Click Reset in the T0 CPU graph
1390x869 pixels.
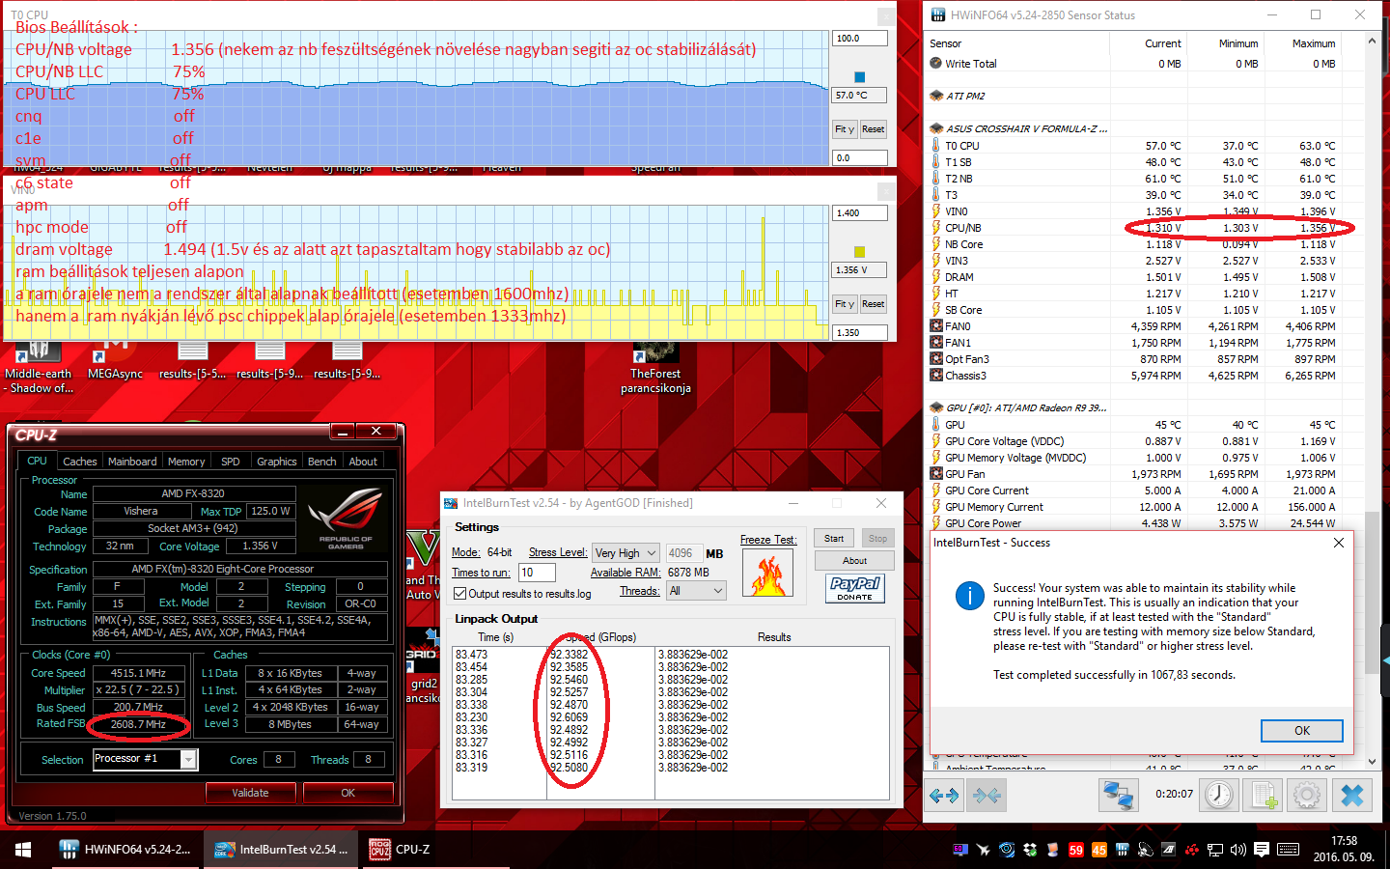coord(874,129)
